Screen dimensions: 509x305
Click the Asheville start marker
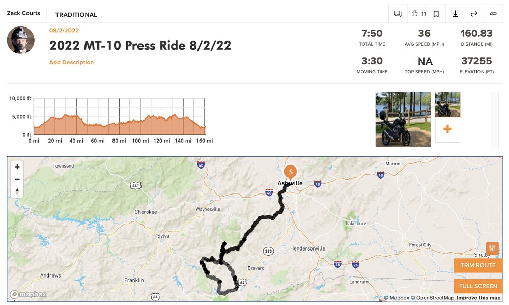point(290,172)
